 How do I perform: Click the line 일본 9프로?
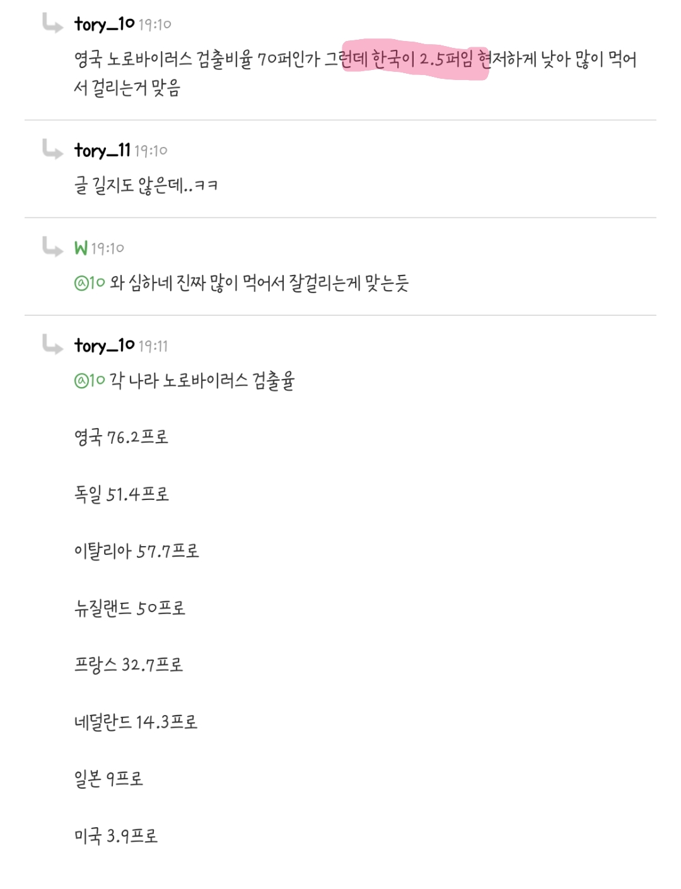(108, 779)
